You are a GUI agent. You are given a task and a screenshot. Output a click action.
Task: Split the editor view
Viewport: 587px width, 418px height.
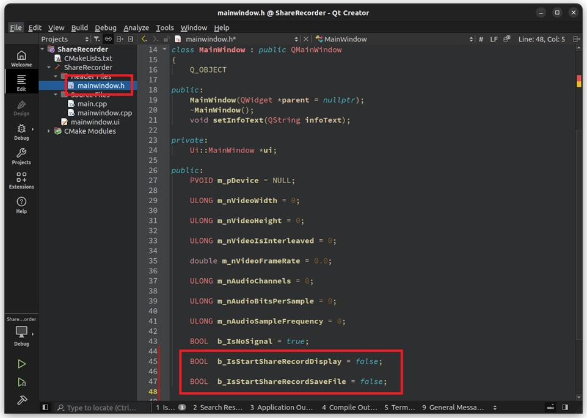coord(577,39)
